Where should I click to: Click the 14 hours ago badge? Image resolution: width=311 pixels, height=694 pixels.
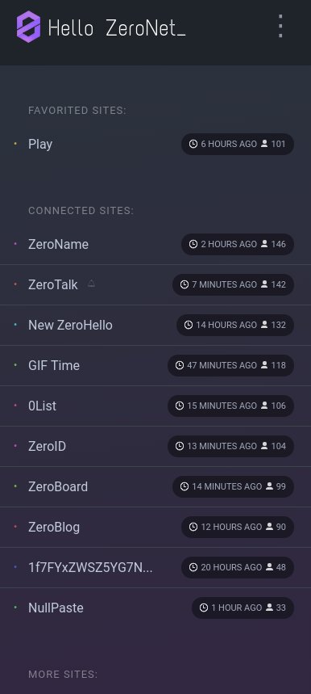click(235, 325)
